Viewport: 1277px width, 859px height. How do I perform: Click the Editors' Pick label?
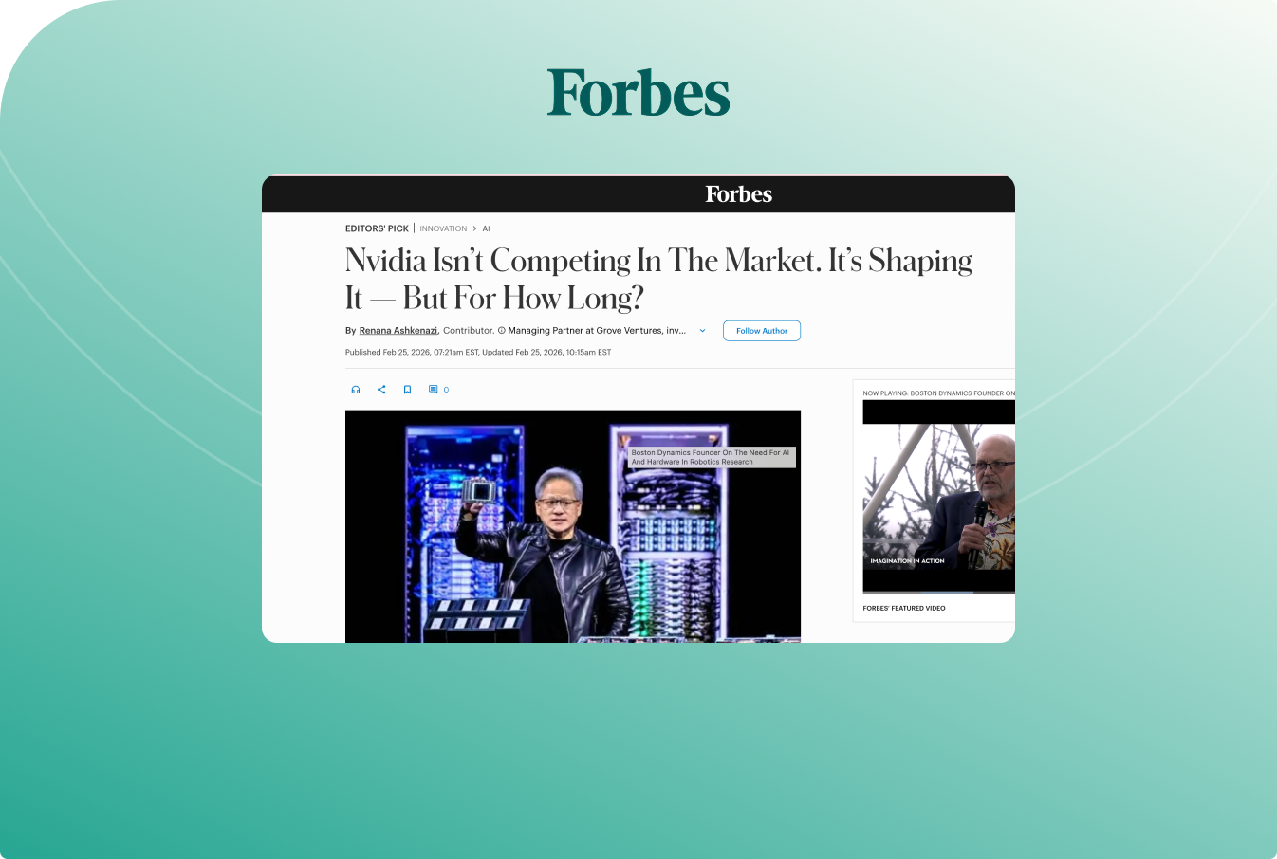[377, 228]
